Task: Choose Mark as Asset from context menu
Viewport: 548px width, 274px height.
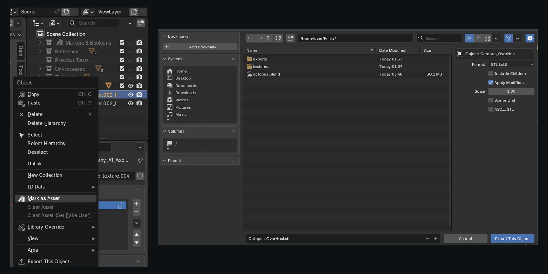Action: [x=55, y=198]
